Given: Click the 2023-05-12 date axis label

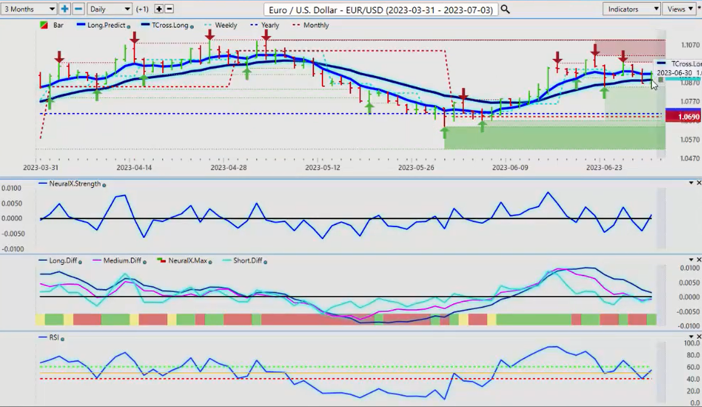Looking at the screenshot, I should pyautogui.click(x=322, y=168).
